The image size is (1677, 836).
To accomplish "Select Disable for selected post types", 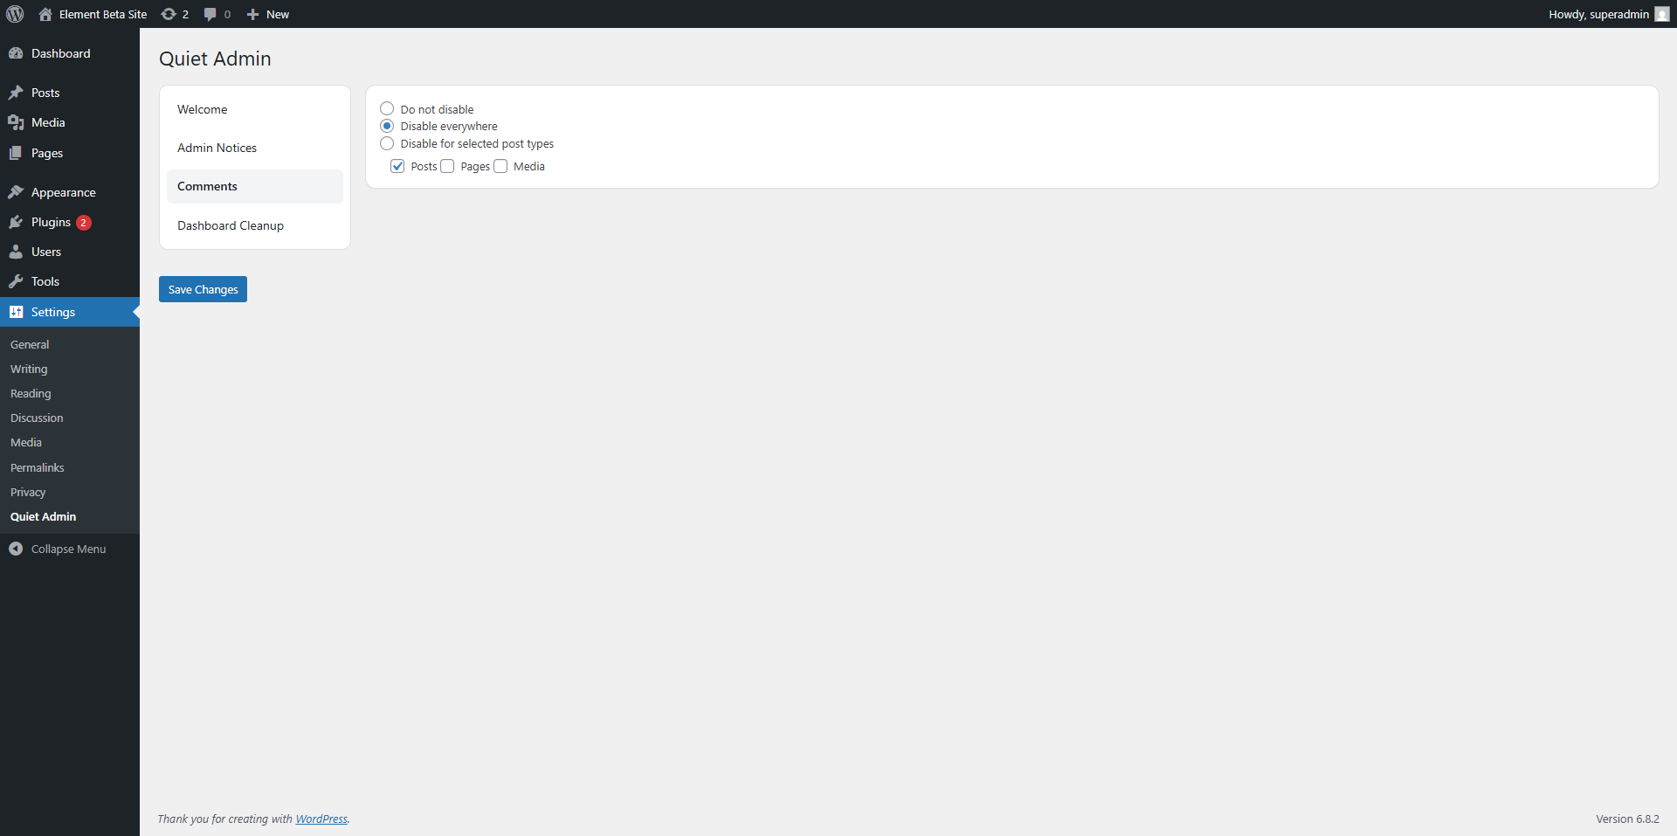I will click(387, 143).
